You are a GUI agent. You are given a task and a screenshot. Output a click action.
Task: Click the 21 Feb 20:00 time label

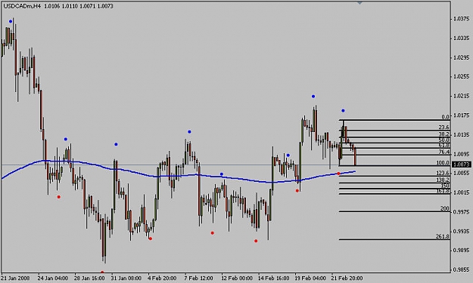[347, 278]
